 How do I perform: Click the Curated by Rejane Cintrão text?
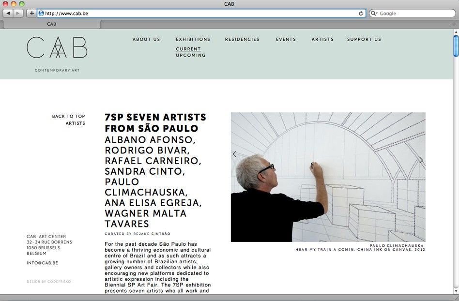[138, 234]
